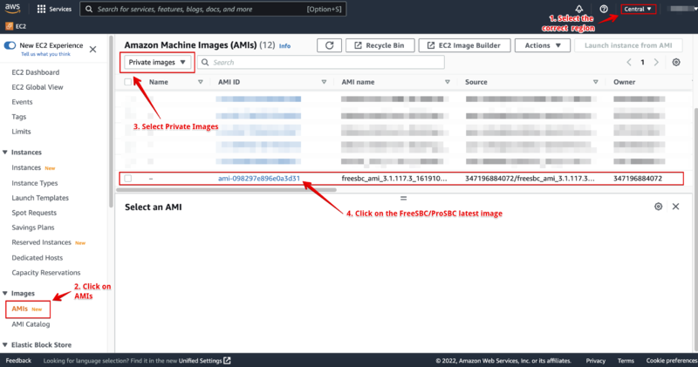Viewport: 698px width, 367px height.
Task: Click the AMI table search field
Action: 321,62
